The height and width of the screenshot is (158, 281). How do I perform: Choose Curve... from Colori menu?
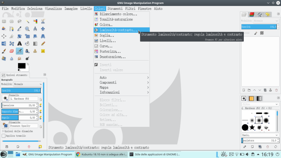tap(122, 46)
